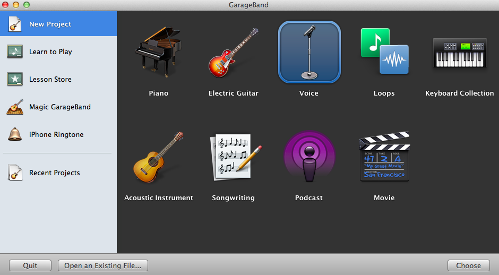Select the Keyboard Collection icon
The width and height of the screenshot is (499, 275).
460,53
